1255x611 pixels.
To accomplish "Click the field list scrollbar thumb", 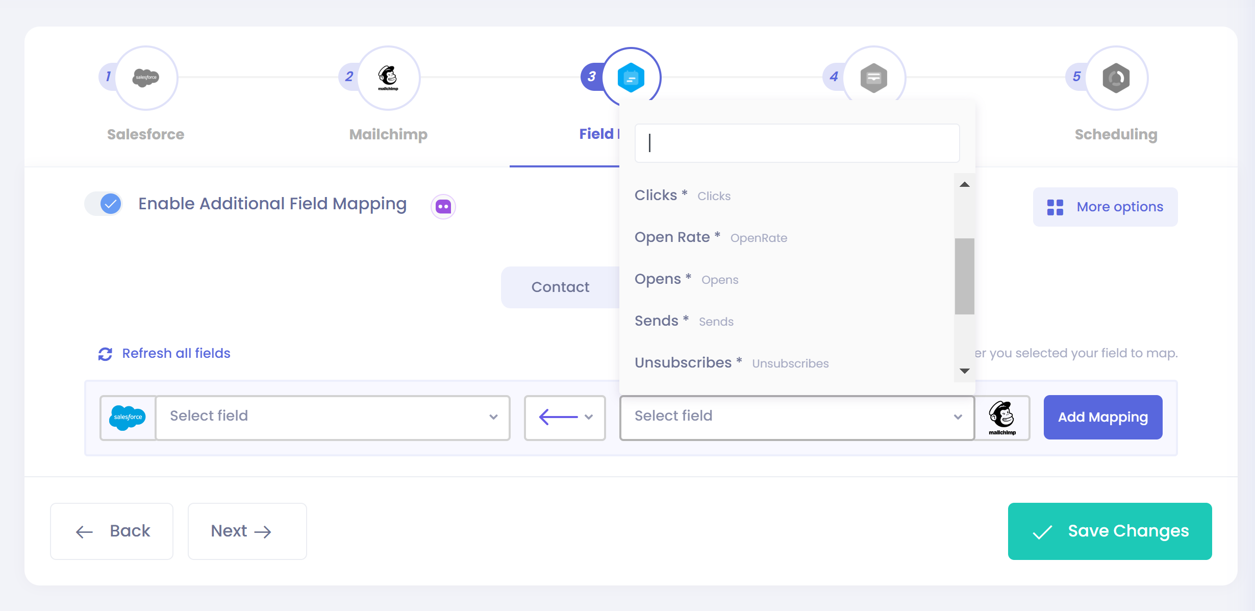I will (x=964, y=276).
